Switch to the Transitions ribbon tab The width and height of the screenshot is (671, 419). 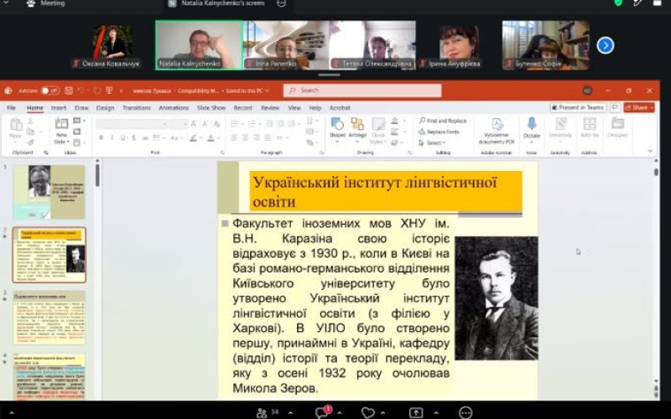click(137, 108)
